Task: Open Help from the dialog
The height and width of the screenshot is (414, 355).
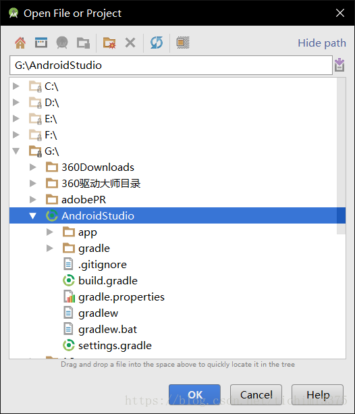Action: pyautogui.click(x=317, y=394)
